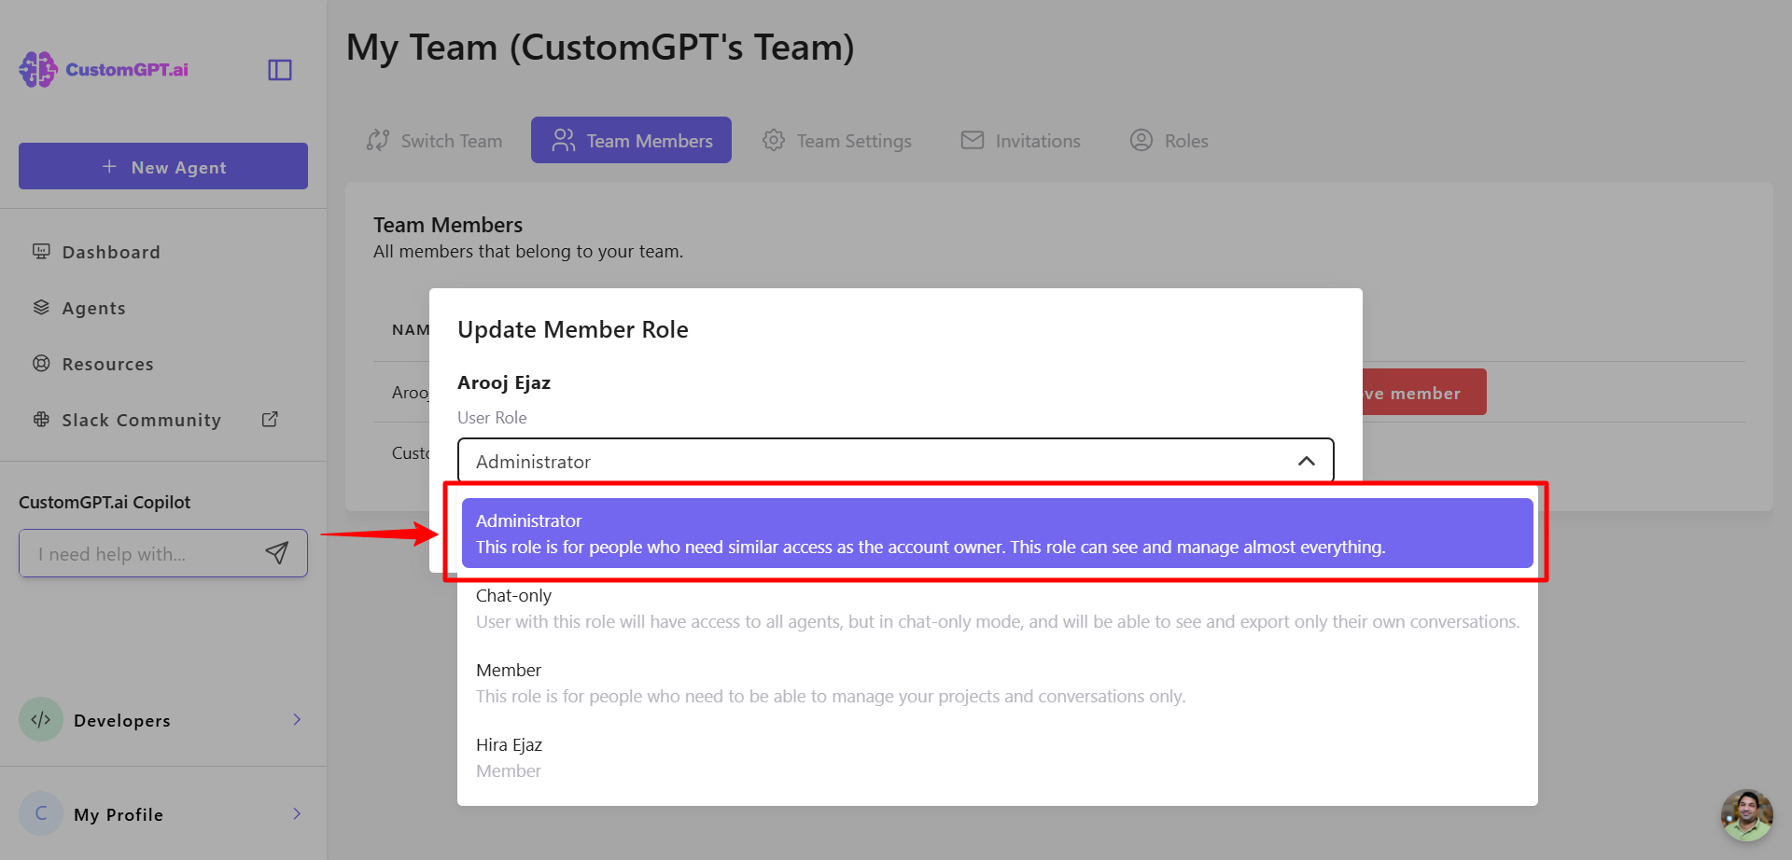1792x860 pixels.
Task: Click the My Profile avatar letter C
Action: pos(41,813)
